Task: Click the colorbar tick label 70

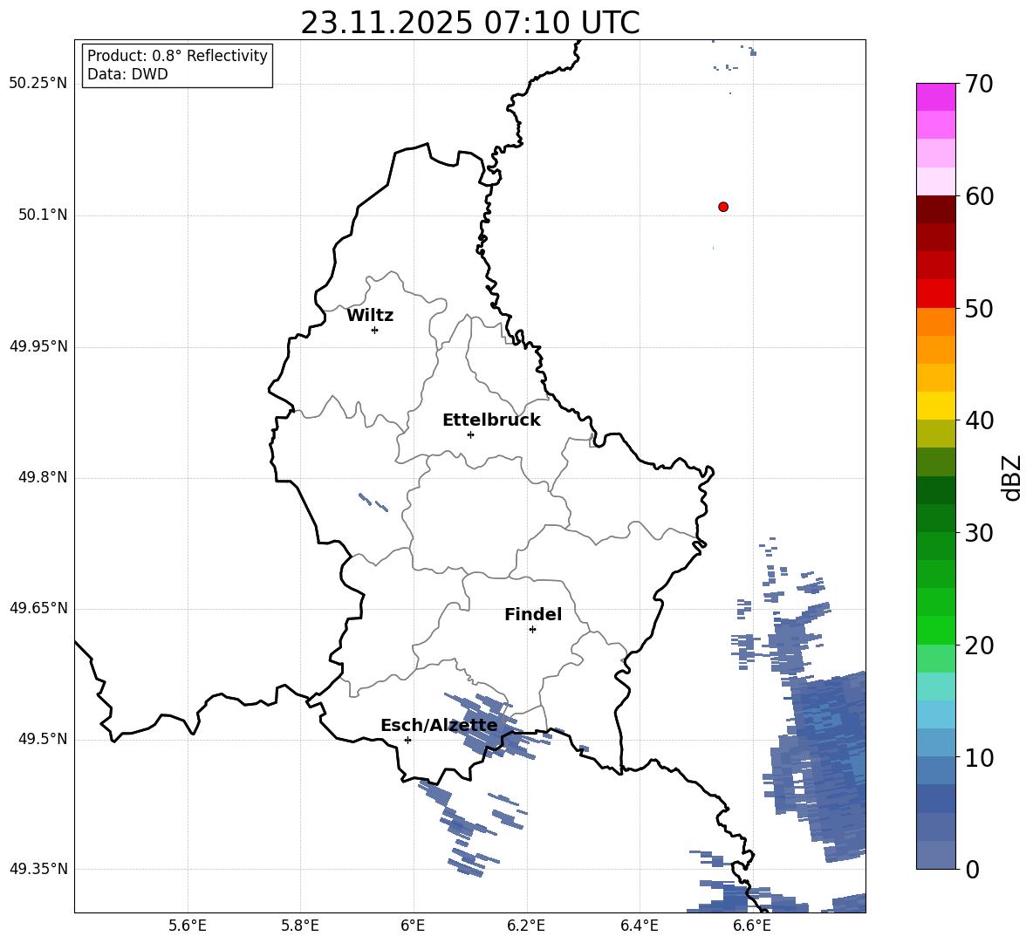Action: [979, 85]
